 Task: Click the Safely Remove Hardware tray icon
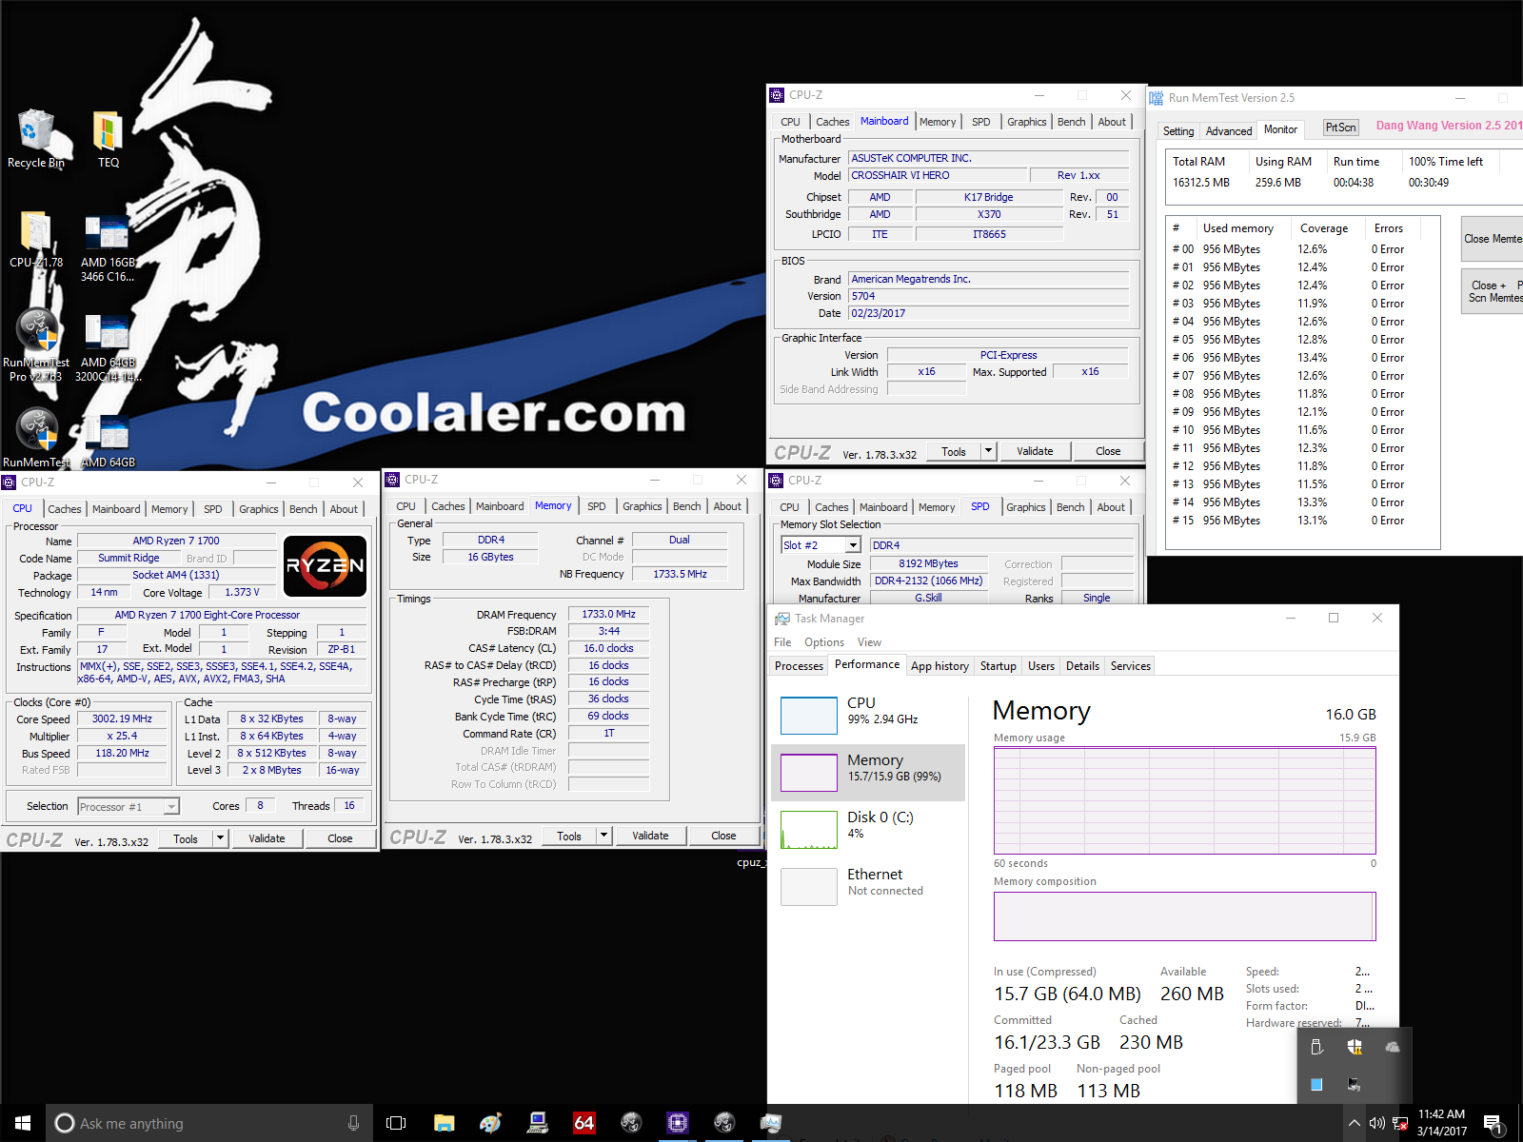pyautogui.click(x=1316, y=1048)
